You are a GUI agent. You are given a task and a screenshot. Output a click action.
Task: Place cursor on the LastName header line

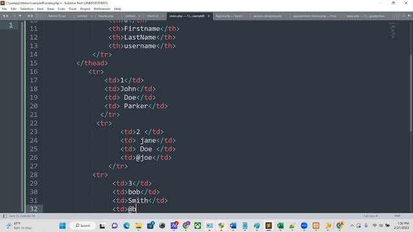point(142,37)
